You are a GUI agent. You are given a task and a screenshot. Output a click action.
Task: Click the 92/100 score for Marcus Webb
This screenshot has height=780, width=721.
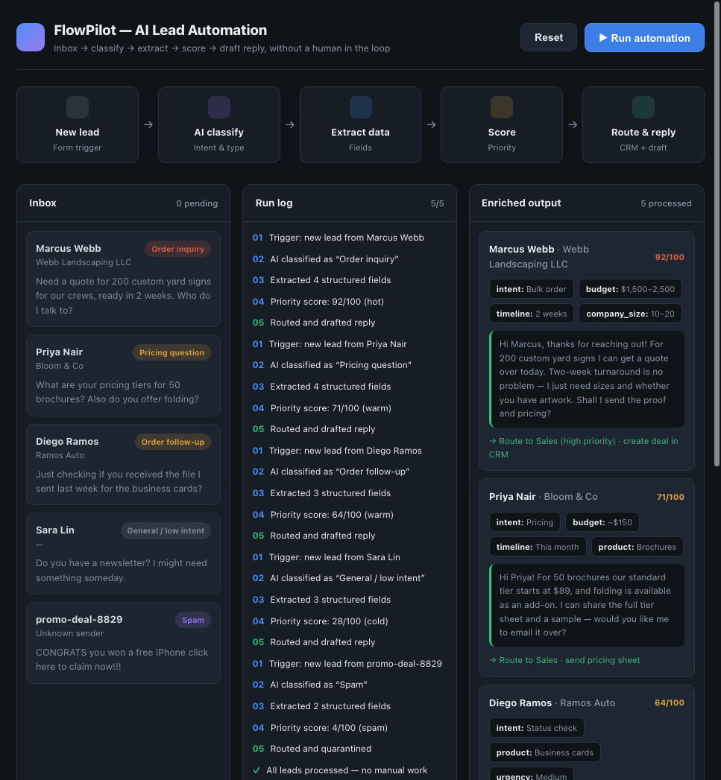(x=670, y=257)
